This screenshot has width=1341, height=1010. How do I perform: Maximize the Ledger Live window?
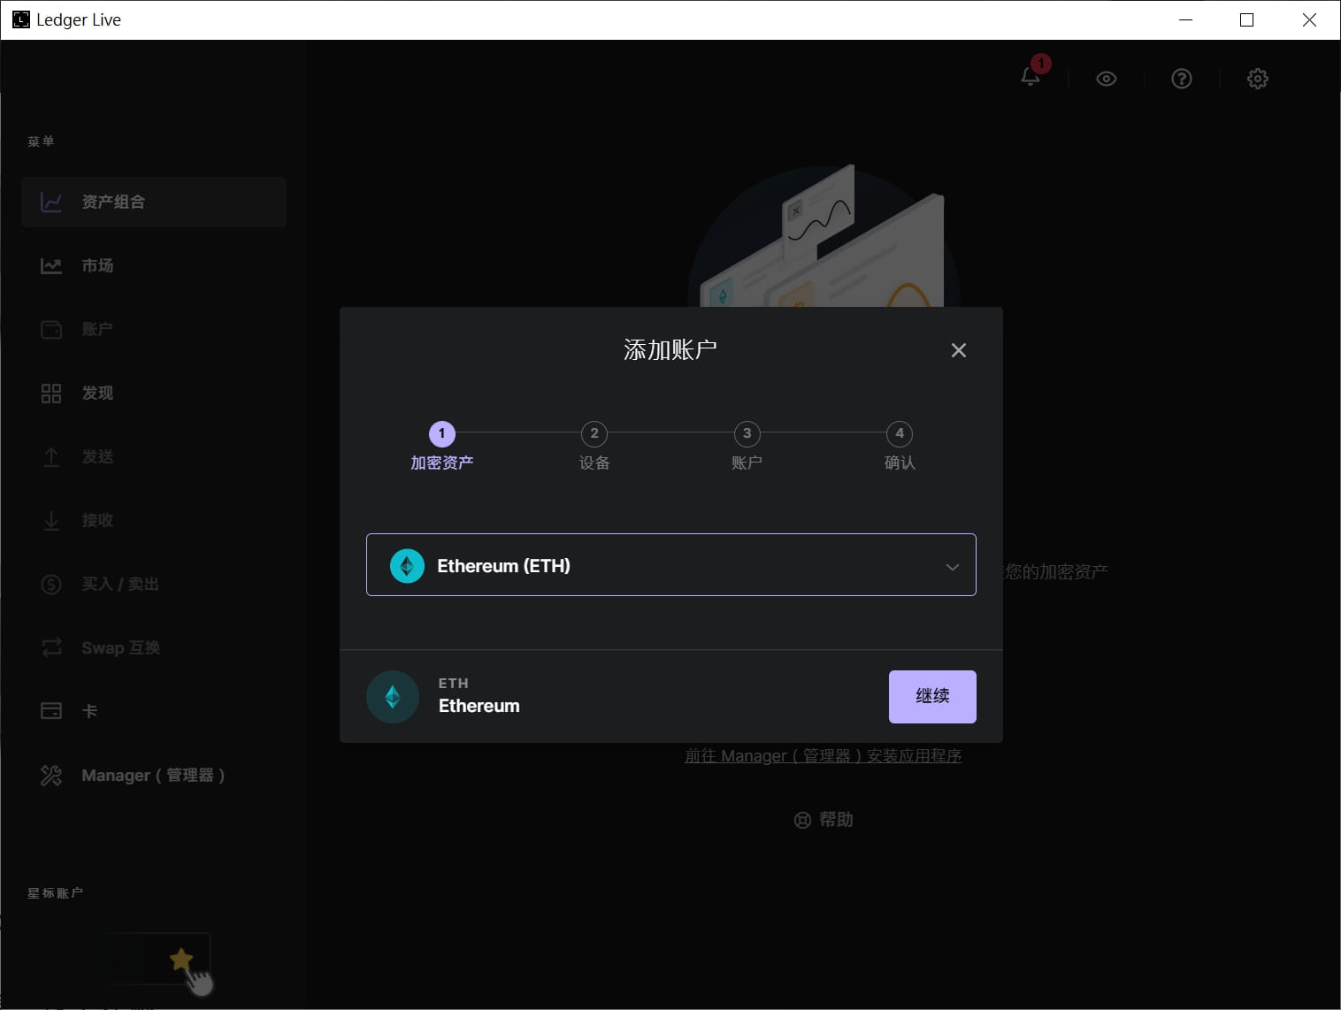pos(1246,19)
